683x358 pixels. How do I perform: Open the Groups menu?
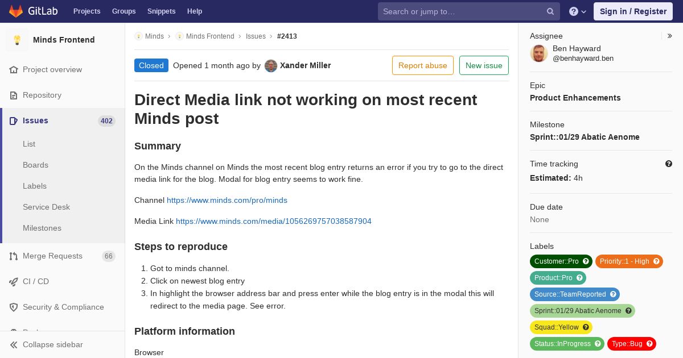(124, 11)
